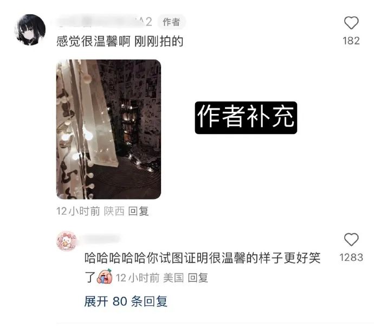Click the blurred username of second commenter

pos(100,239)
